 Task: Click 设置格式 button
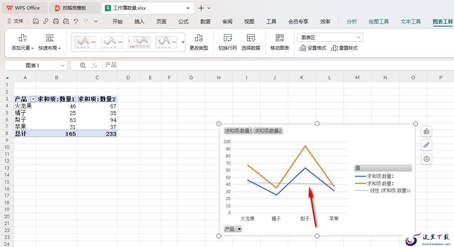pos(313,48)
